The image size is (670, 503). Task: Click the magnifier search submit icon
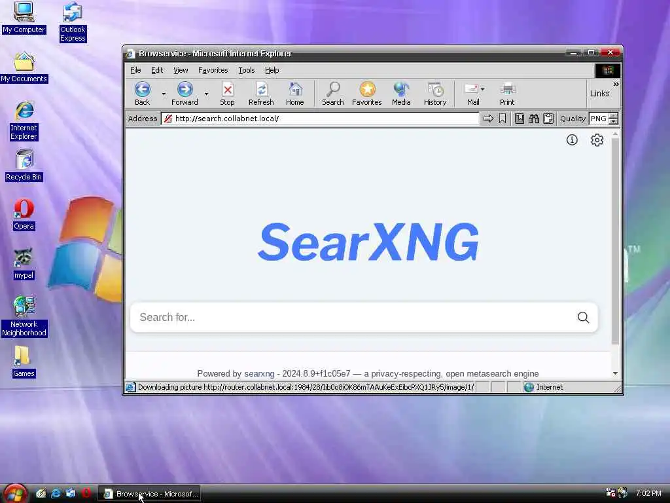pyautogui.click(x=583, y=318)
